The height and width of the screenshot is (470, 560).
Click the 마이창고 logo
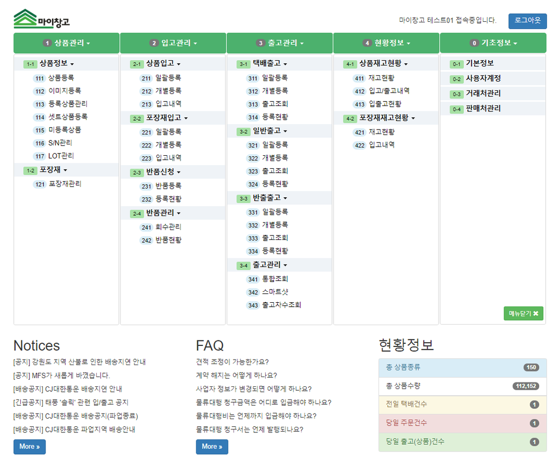[x=42, y=19]
